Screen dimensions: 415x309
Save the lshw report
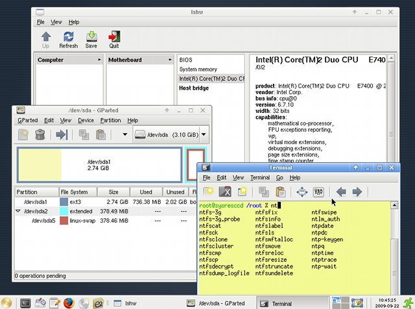(91, 40)
